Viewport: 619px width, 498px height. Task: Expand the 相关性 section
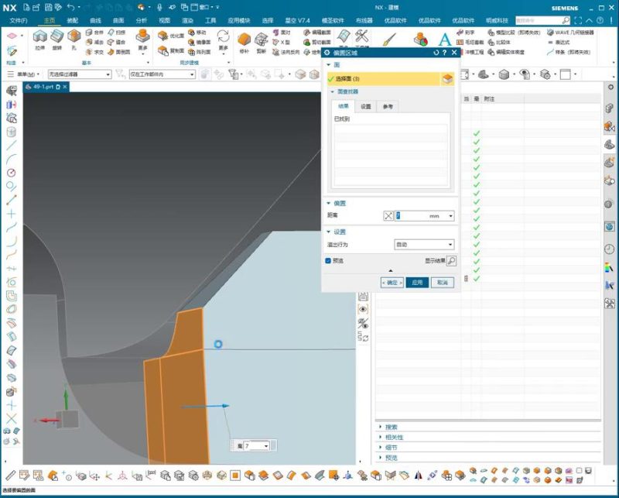(x=394, y=437)
